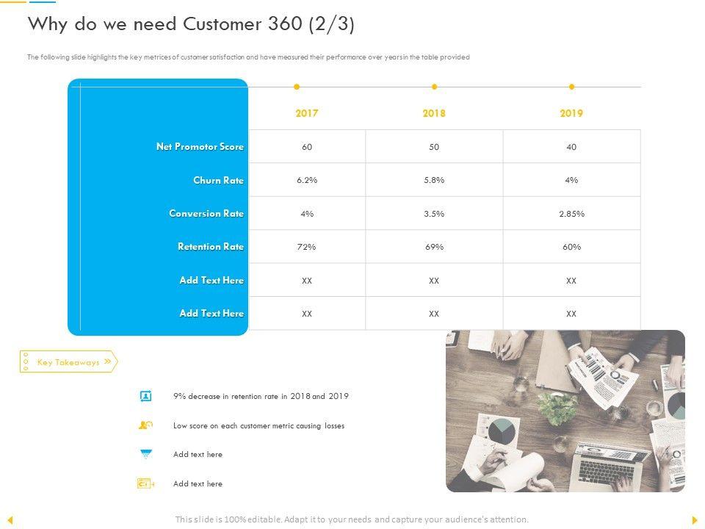705x529 pixels.
Task: Click the 2018 column header
Action: point(434,114)
